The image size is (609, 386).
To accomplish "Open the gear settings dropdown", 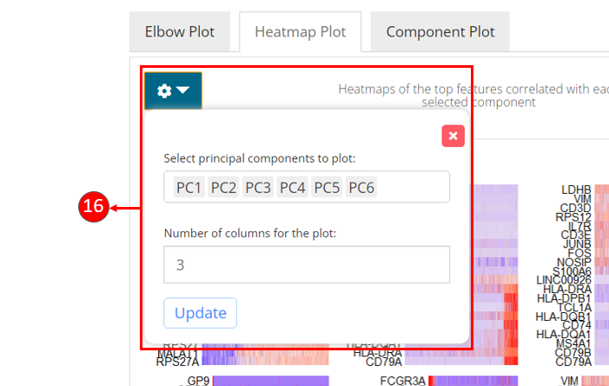I will tap(173, 90).
